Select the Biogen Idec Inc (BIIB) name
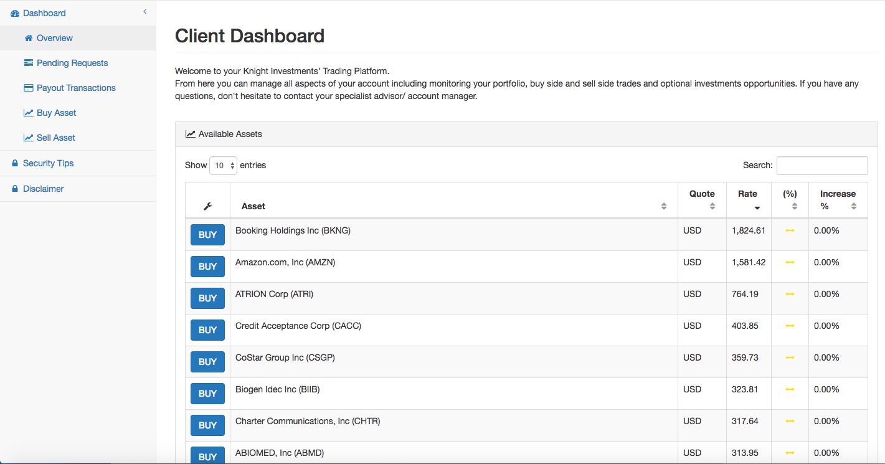Image resolution: width=885 pixels, height=464 pixels. 278,389
